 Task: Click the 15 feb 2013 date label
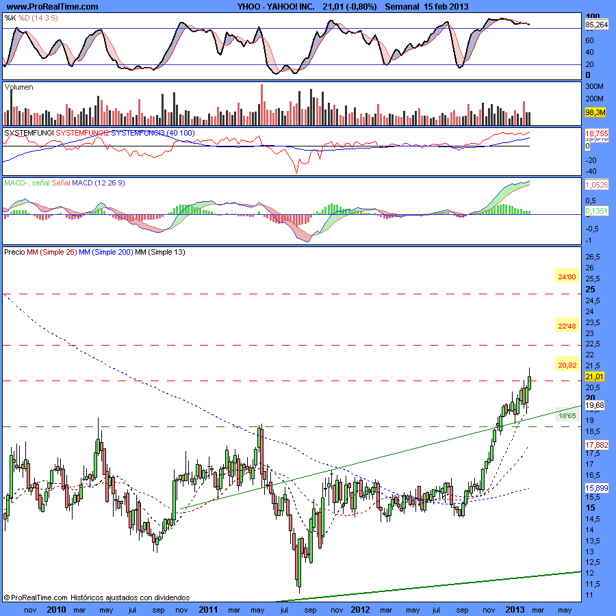(x=446, y=7)
